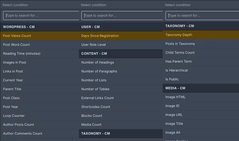Image resolution: width=239 pixels, height=141 pixels.
Task: Select Post Class condition
Action: (40, 98)
